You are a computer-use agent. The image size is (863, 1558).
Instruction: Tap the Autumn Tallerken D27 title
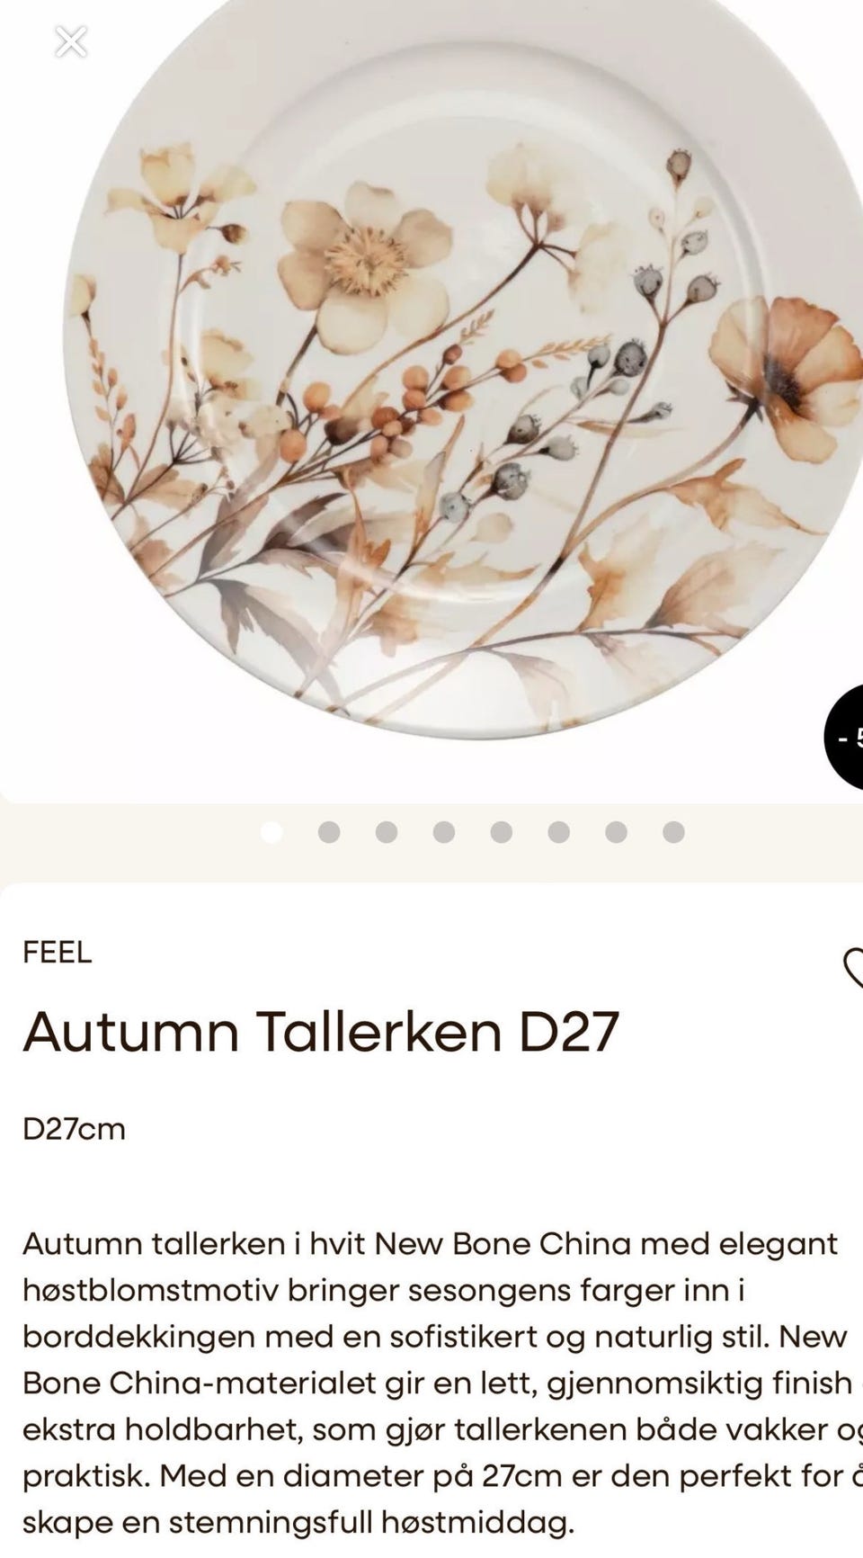click(321, 1031)
